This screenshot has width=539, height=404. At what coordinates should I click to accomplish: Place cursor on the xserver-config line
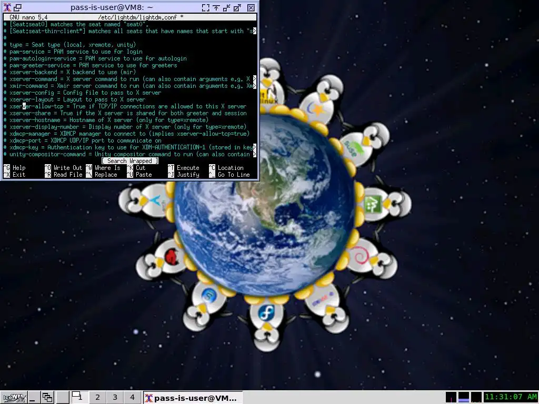tap(82, 93)
